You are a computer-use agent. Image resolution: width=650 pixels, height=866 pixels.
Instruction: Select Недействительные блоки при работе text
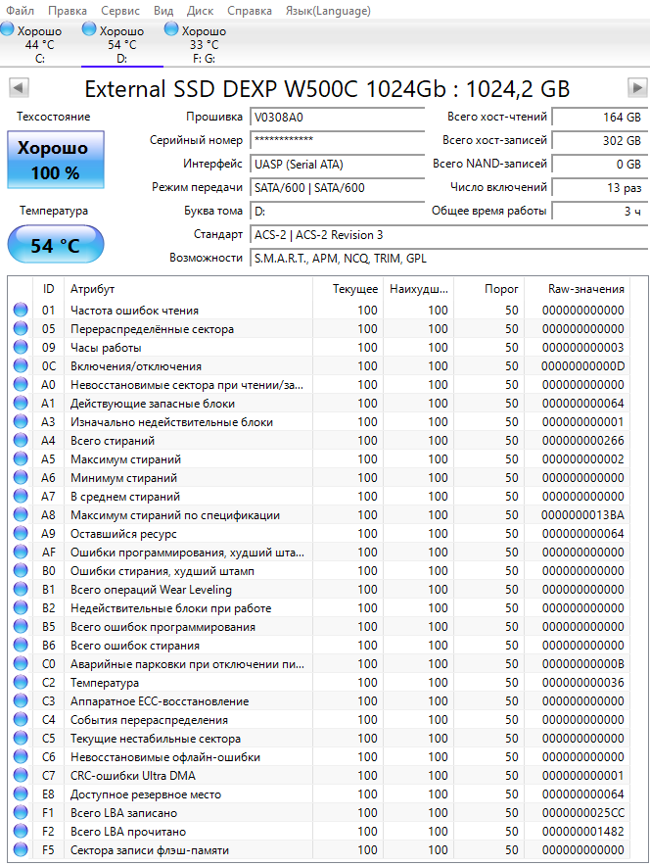(171, 608)
